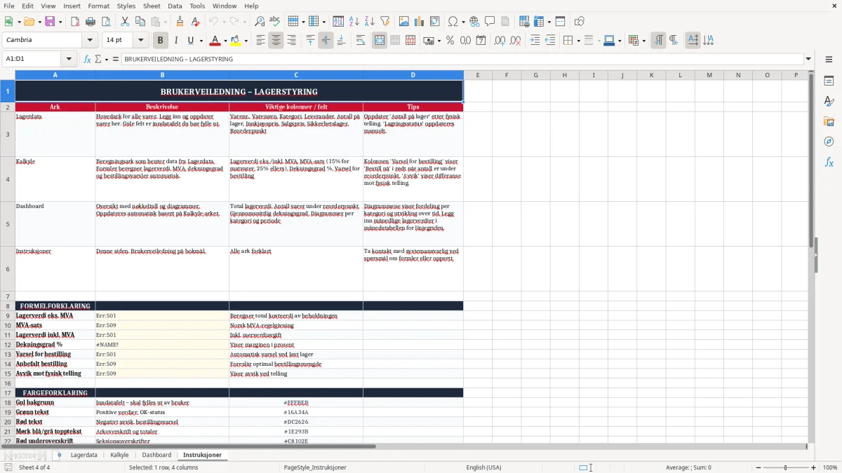Screen dimensions: 842x473
Task: Click Format as Percent icon
Action: [x=450, y=41]
